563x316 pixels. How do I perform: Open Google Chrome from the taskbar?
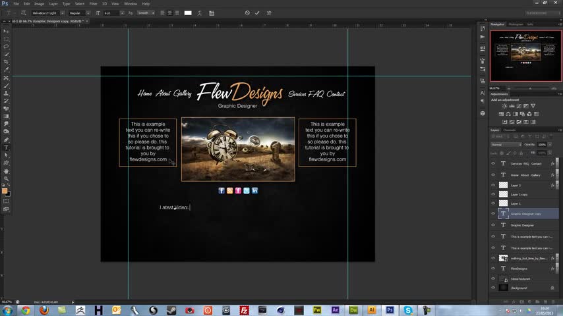click(25, 310)
